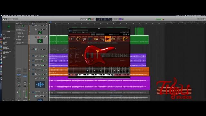
Task: Open the Record menu
Action: point(23,15)
